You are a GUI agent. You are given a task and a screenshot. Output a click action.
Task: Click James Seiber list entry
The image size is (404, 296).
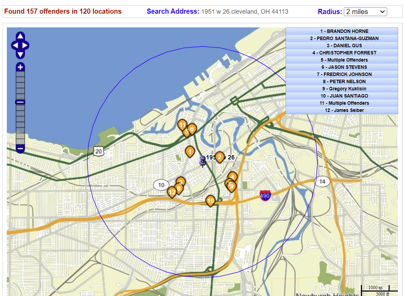click(342, 110)
